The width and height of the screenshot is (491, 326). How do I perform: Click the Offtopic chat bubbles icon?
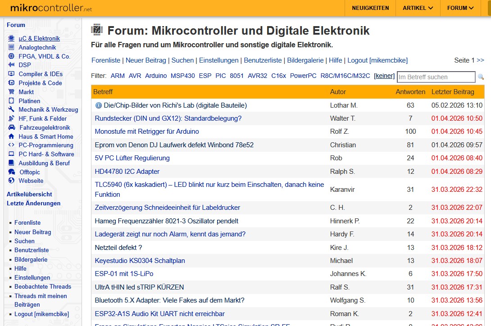pyautogui.click(x=11, y=172)
